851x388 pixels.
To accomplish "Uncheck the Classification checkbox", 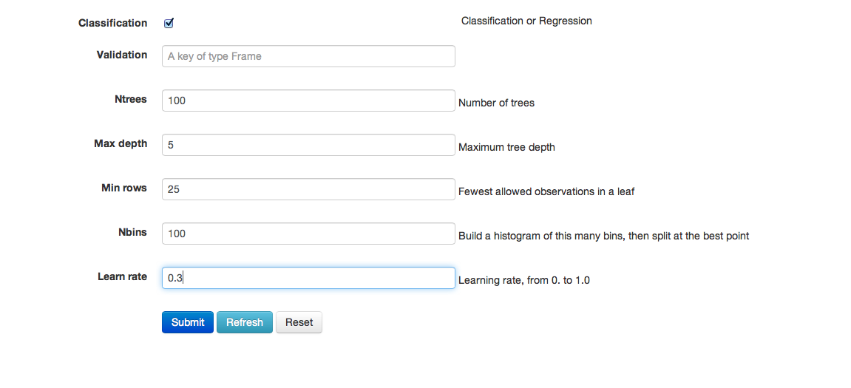I will pos(169,23).
